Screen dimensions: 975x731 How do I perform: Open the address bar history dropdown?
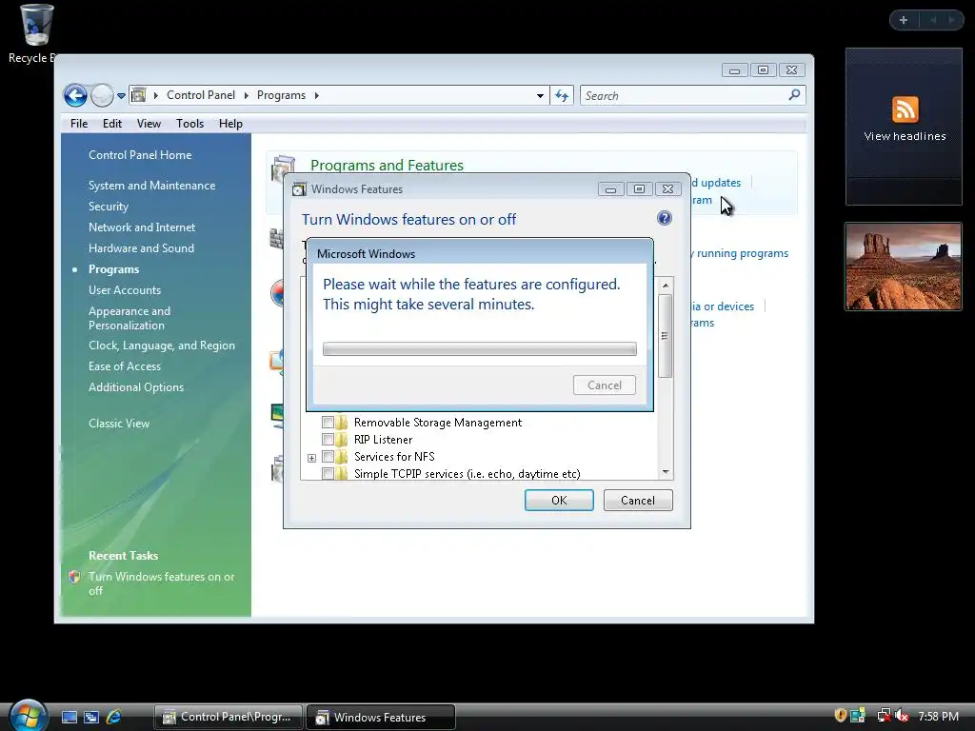[x=540, y=96]
